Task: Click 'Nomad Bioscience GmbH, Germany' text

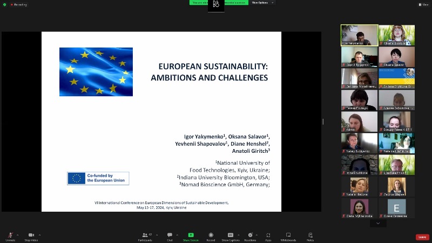Action: pyautogui.click(x=225, y=185)
